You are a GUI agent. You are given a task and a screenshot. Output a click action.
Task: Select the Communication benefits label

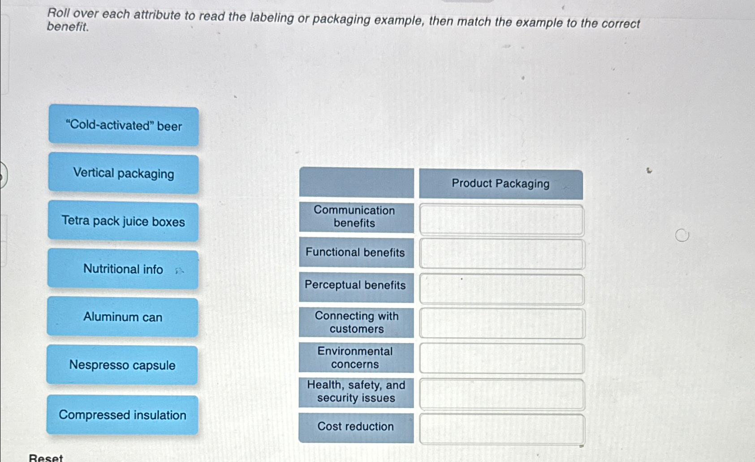click(x=355, y=217)
